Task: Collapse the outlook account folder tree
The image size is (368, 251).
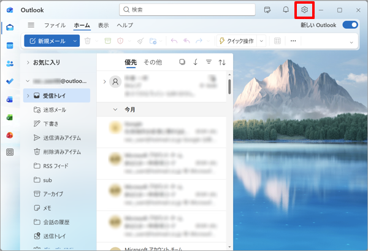Action: click(x=28, y=81)
